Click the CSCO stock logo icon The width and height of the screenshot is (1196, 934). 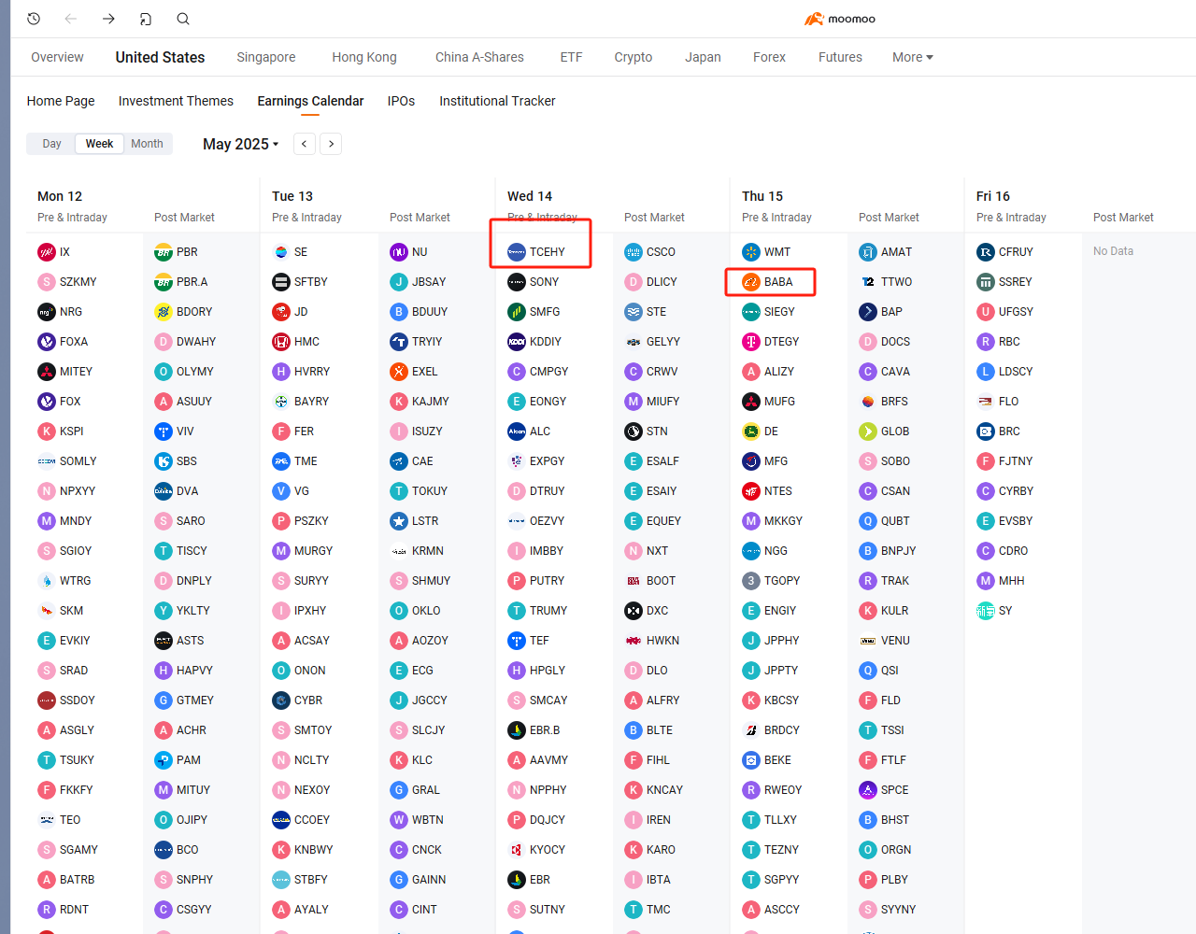coord(634,252)
